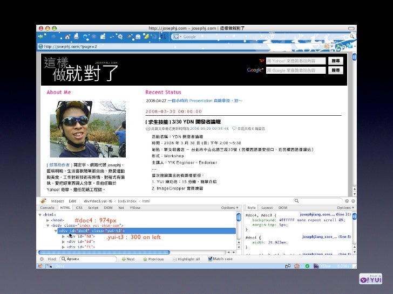Click the webpage vertical scrollbar thumb
The image size is (393, 294).
(354, 57)
